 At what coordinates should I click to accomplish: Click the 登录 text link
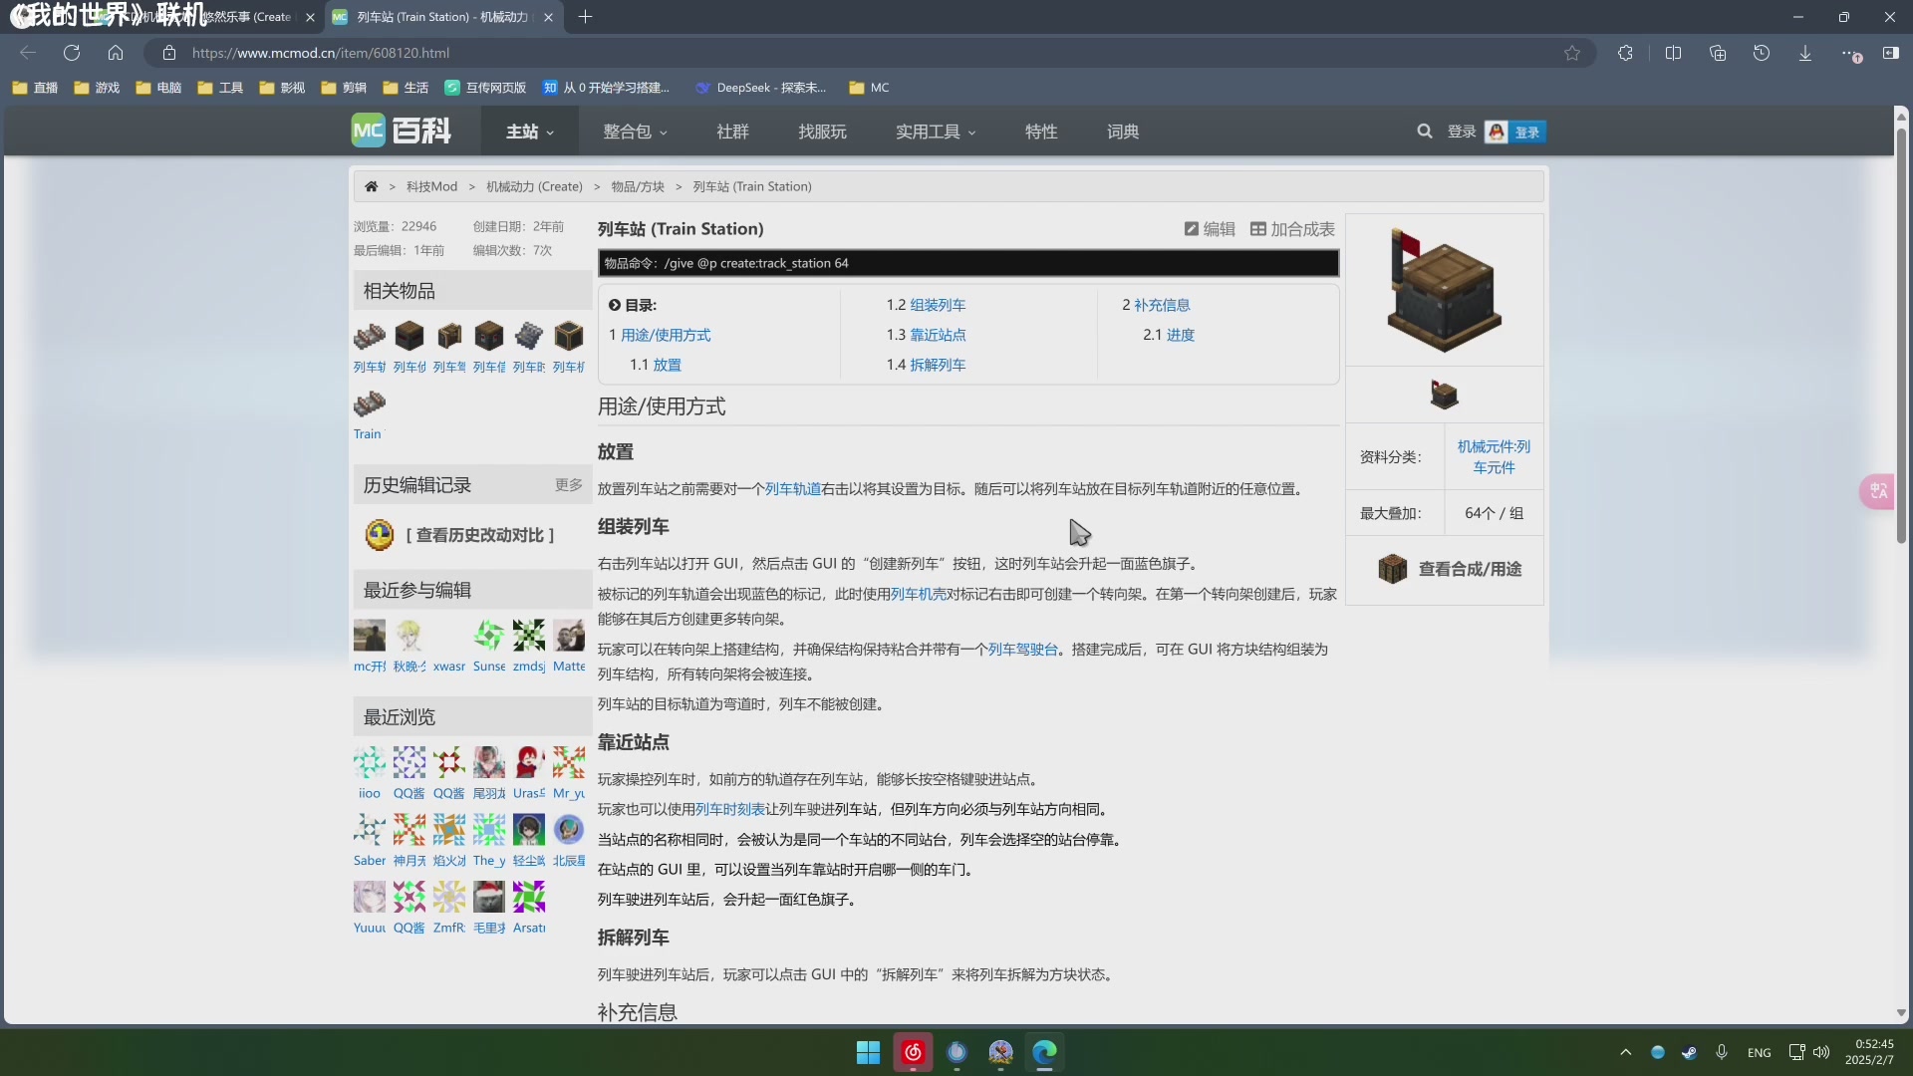1462,132
